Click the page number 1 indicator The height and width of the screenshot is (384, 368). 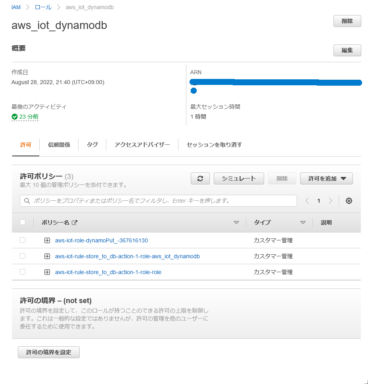click(318, 201)
